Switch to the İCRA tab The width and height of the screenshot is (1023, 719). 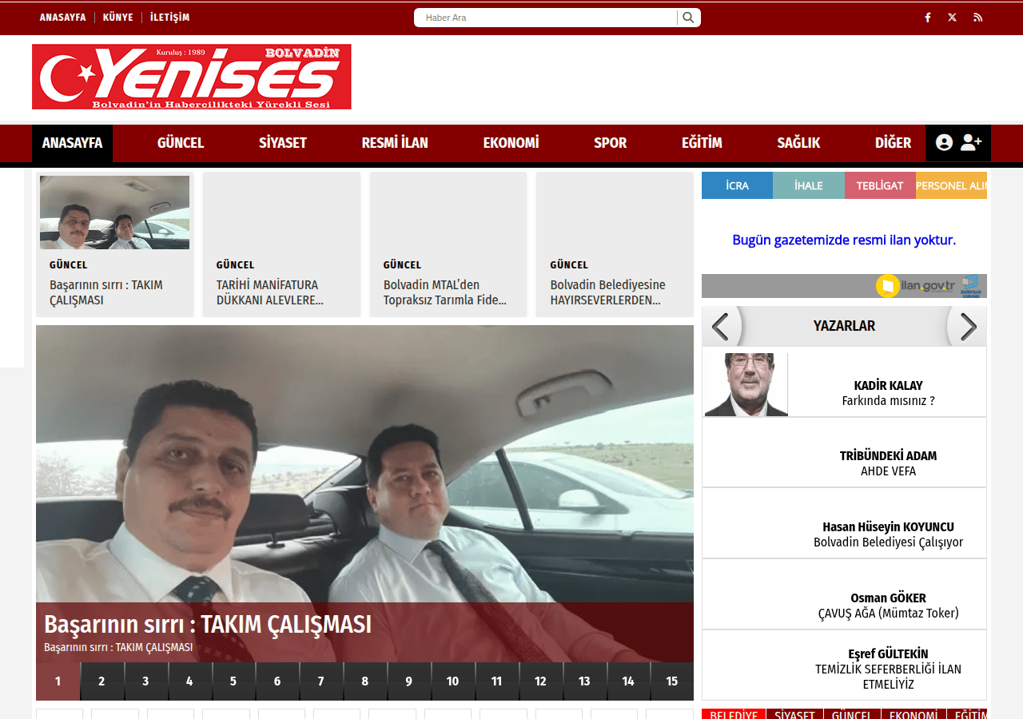pos(737,185)
